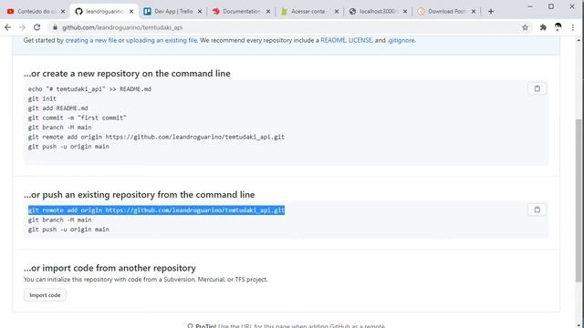Bookmark this page with the star icon
Image resolution: width=584 pixels, height=328 pixels.
pyautogui.click(x=525, y=27)
